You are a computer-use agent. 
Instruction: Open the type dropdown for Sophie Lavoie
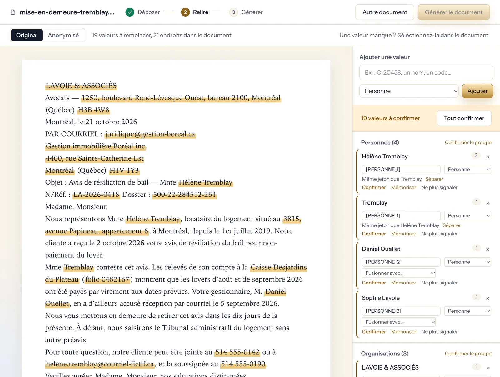coord(467,311)
